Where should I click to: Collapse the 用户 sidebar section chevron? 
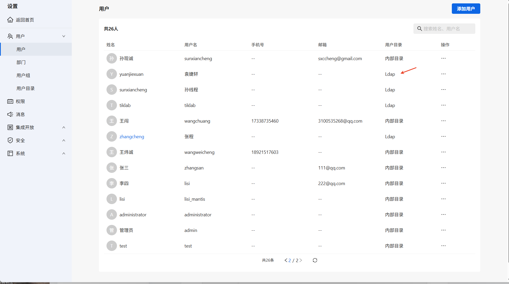tap(64, 36)
